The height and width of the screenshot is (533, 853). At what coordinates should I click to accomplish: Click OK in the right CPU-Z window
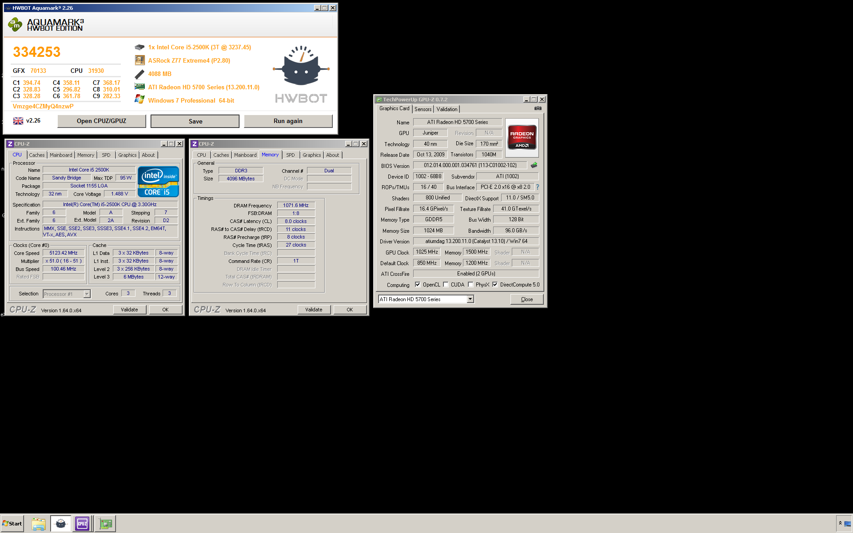point(350,310)
